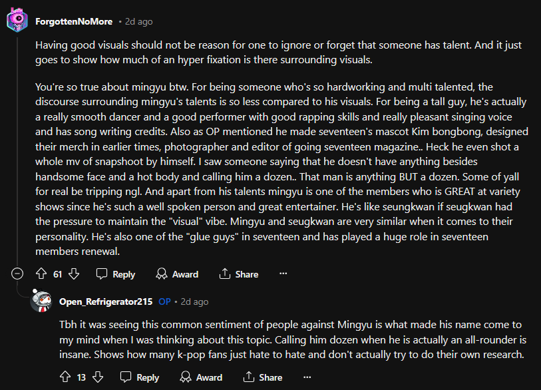Collapse ForgottenNoMore's comment thread
Viewport: 541px width, 390px height.
tap(17, 274)
